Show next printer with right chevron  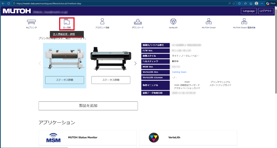click(135, 64)
